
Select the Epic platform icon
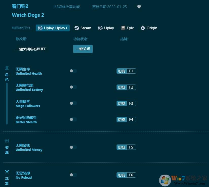coord(122,28)
